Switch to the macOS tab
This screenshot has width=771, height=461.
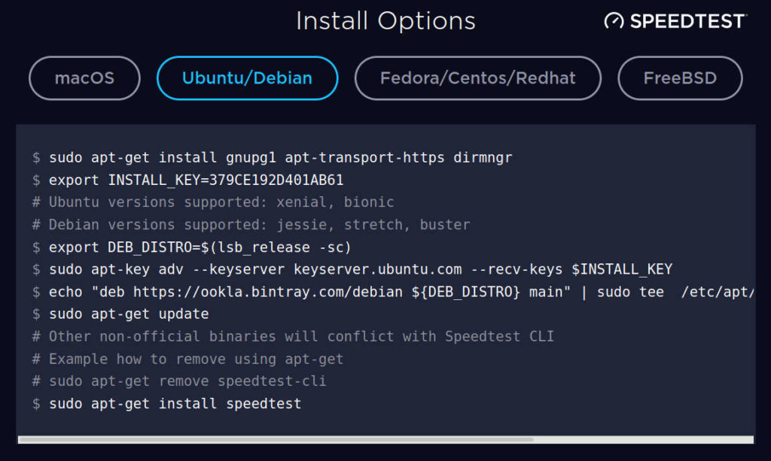tap(84, 78)
